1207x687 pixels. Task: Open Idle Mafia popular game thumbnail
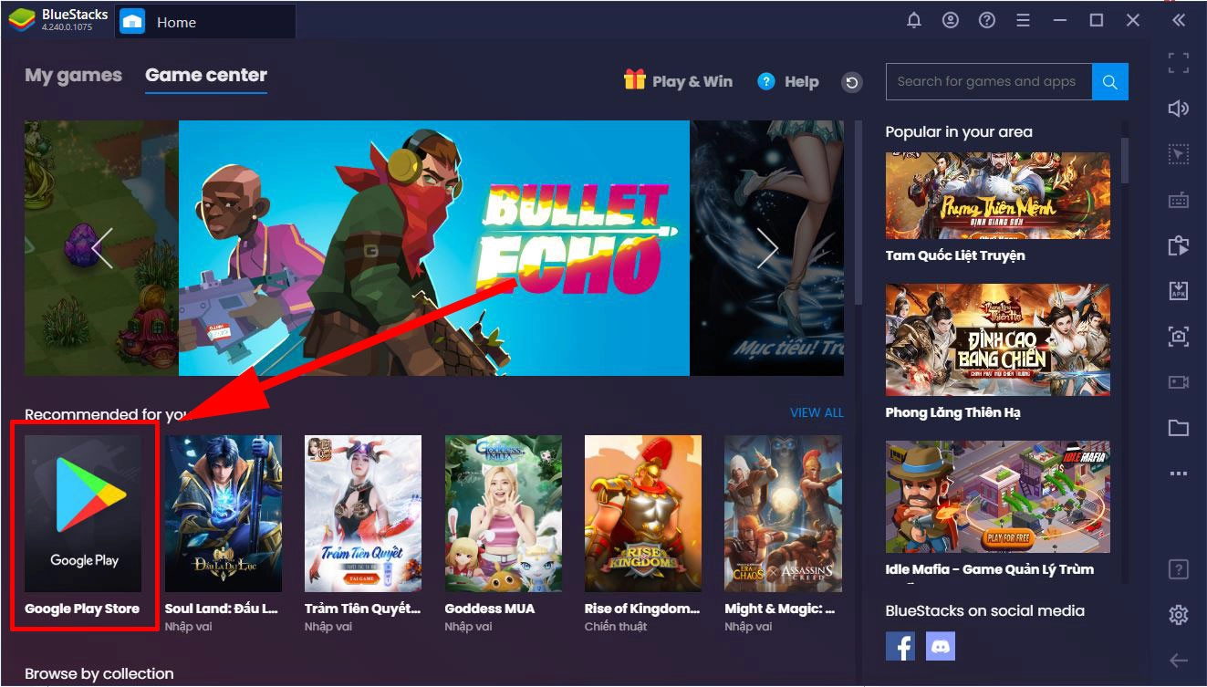[x=998, y=497]
